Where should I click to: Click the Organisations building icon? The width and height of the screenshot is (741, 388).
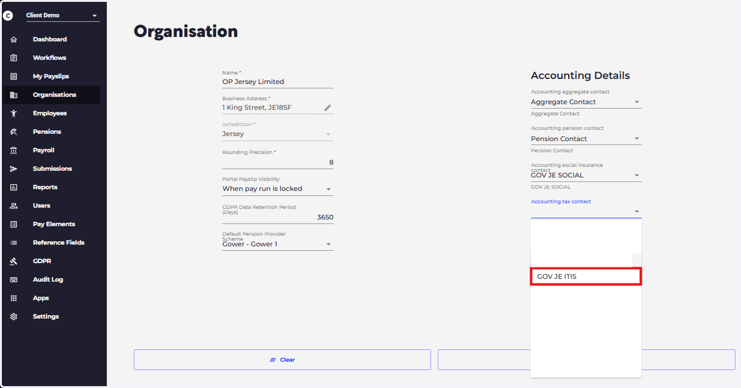pos(14,95)
